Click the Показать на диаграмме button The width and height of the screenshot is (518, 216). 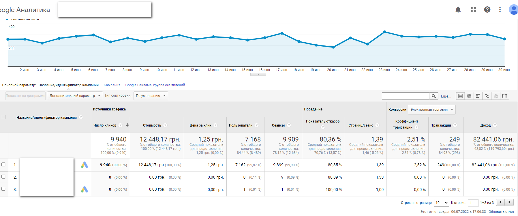tap(25, 96)
